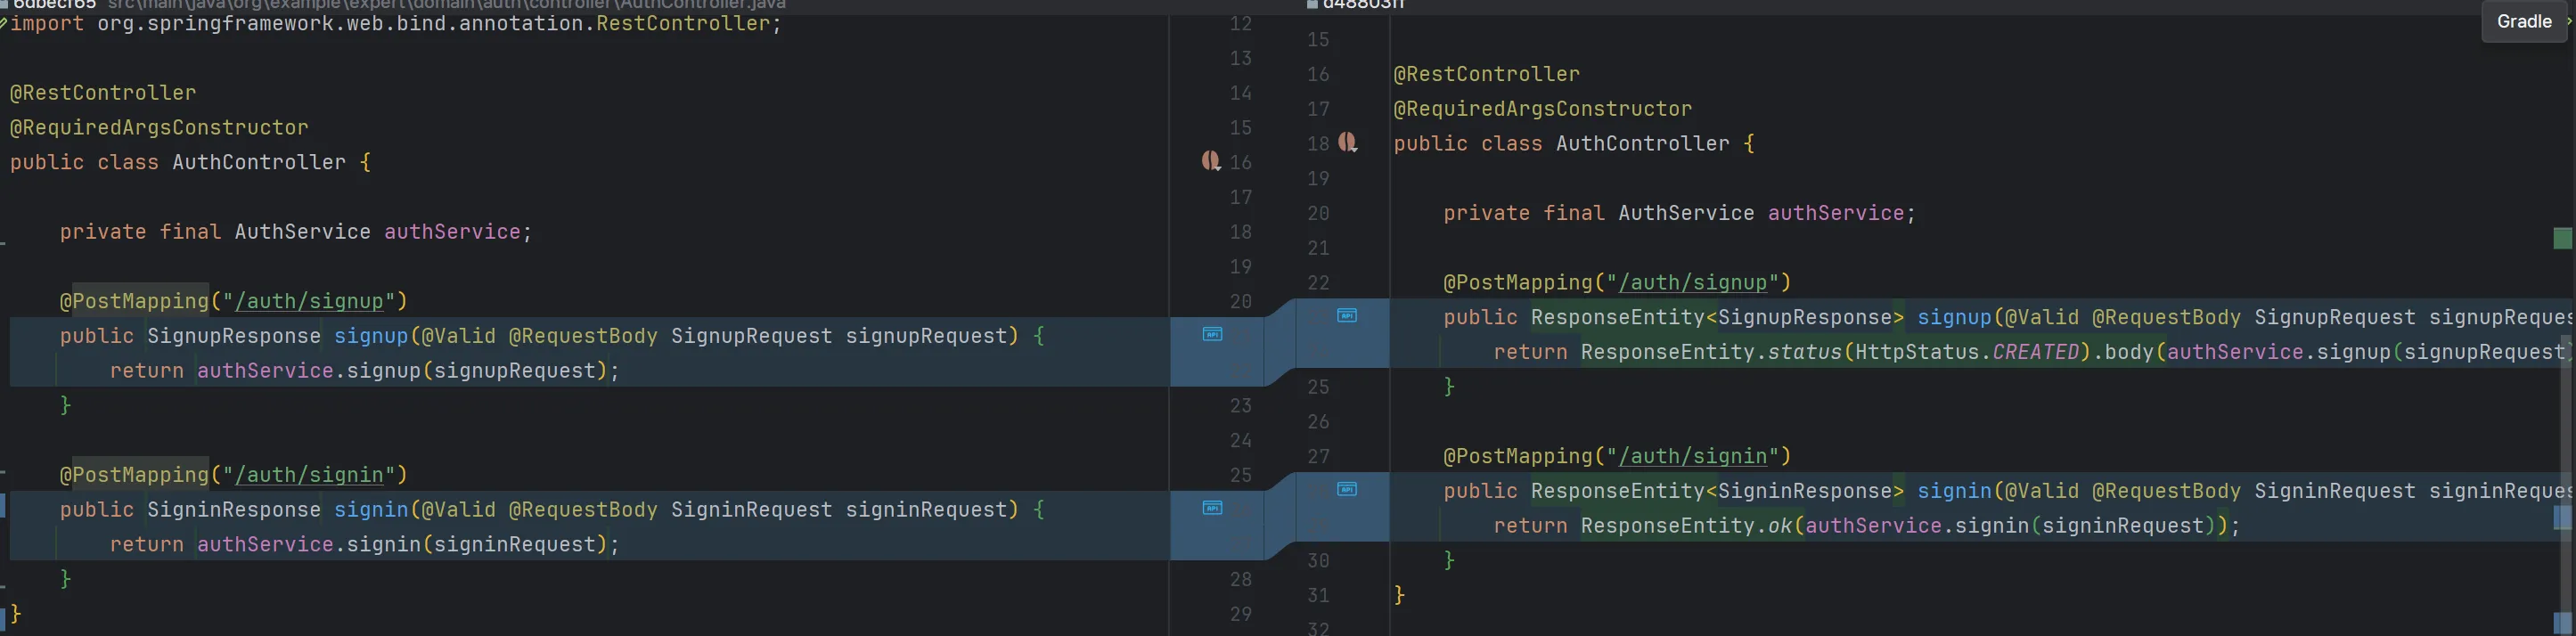
Task: Click Spring bean gutter icon in left pane
Action: coord(1211,161)
